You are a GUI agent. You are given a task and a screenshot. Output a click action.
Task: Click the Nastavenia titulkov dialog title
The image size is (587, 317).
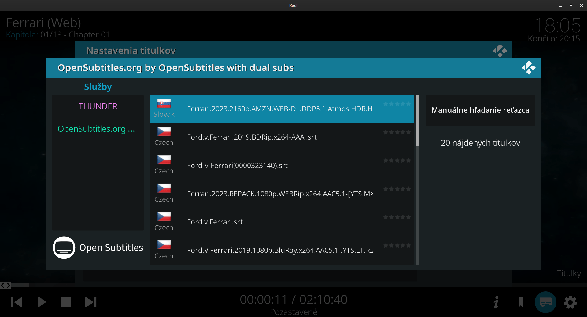click(x=131, y=51)
